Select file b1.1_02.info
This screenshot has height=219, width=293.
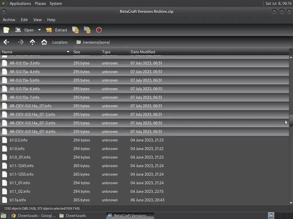pyautogui.click(x=144, y=191)
